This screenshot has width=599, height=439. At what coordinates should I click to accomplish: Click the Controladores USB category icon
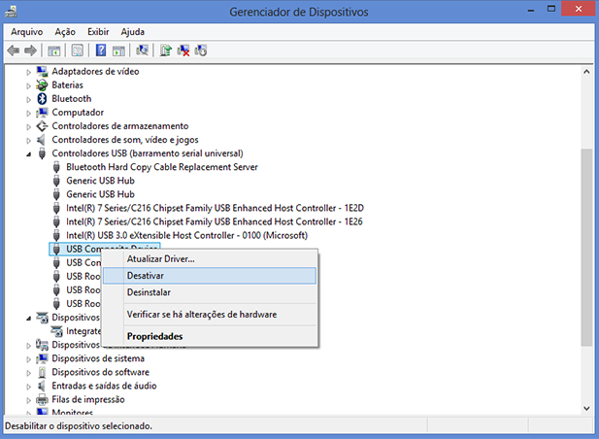(42, 153)
